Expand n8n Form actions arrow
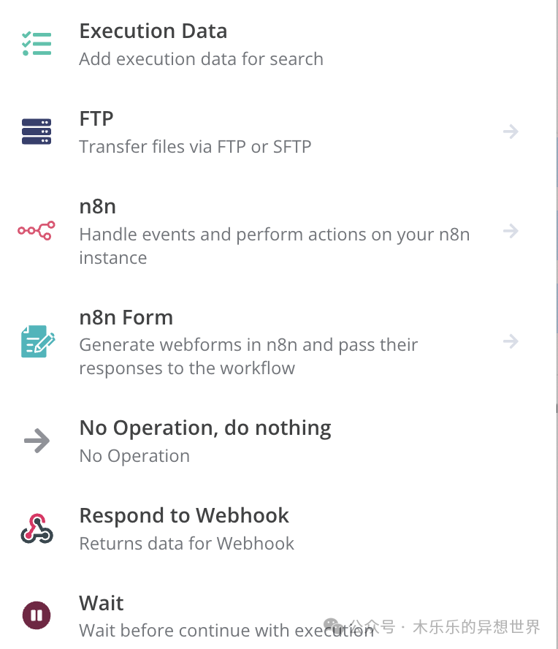Screen dimensions: 558x649 click(511, 341)
